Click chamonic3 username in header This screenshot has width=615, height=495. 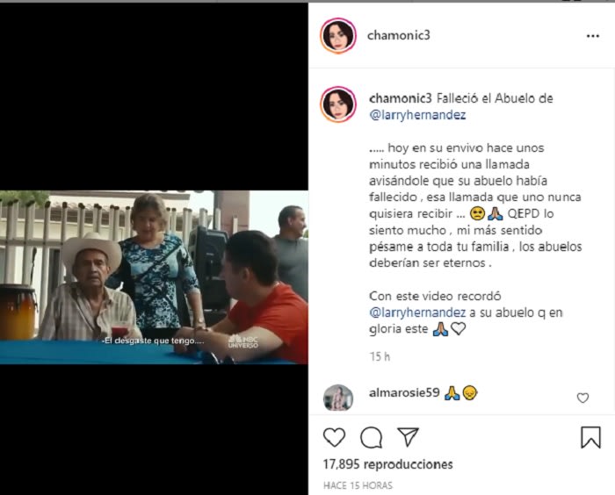[399, 35]
